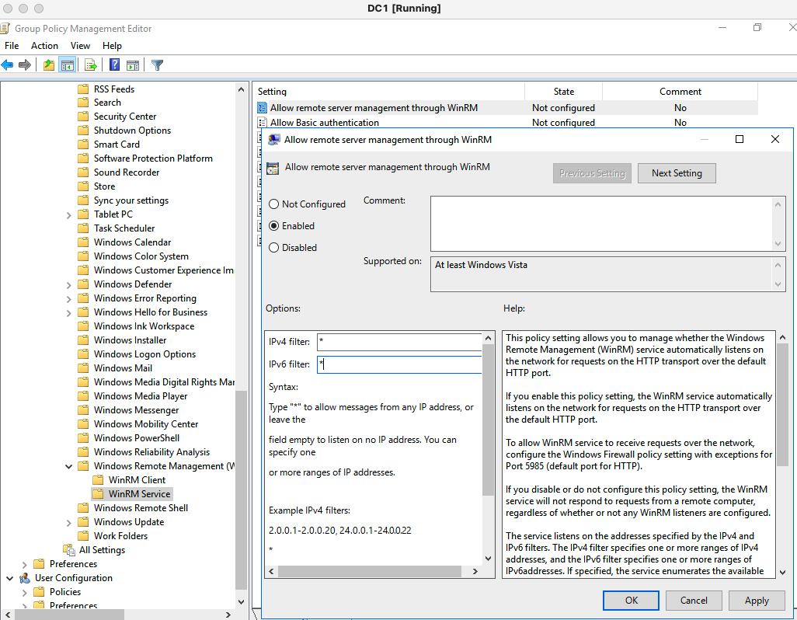797x620 pixels.
Task: Click the Export List toolbar icon
Action: click(91, 64)
